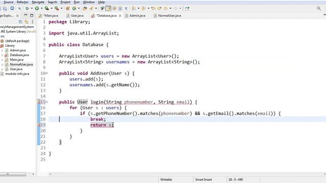The width and height of the screenshot is (326, 183).
Task: Click the Next Annotation icon
Action: click(x=133, y=9)
